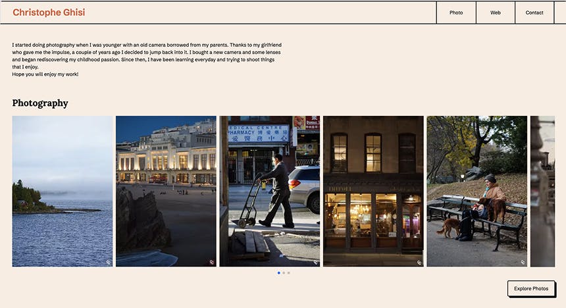
Task: Click the Photography section heading
Action: [x=40, y=103]
